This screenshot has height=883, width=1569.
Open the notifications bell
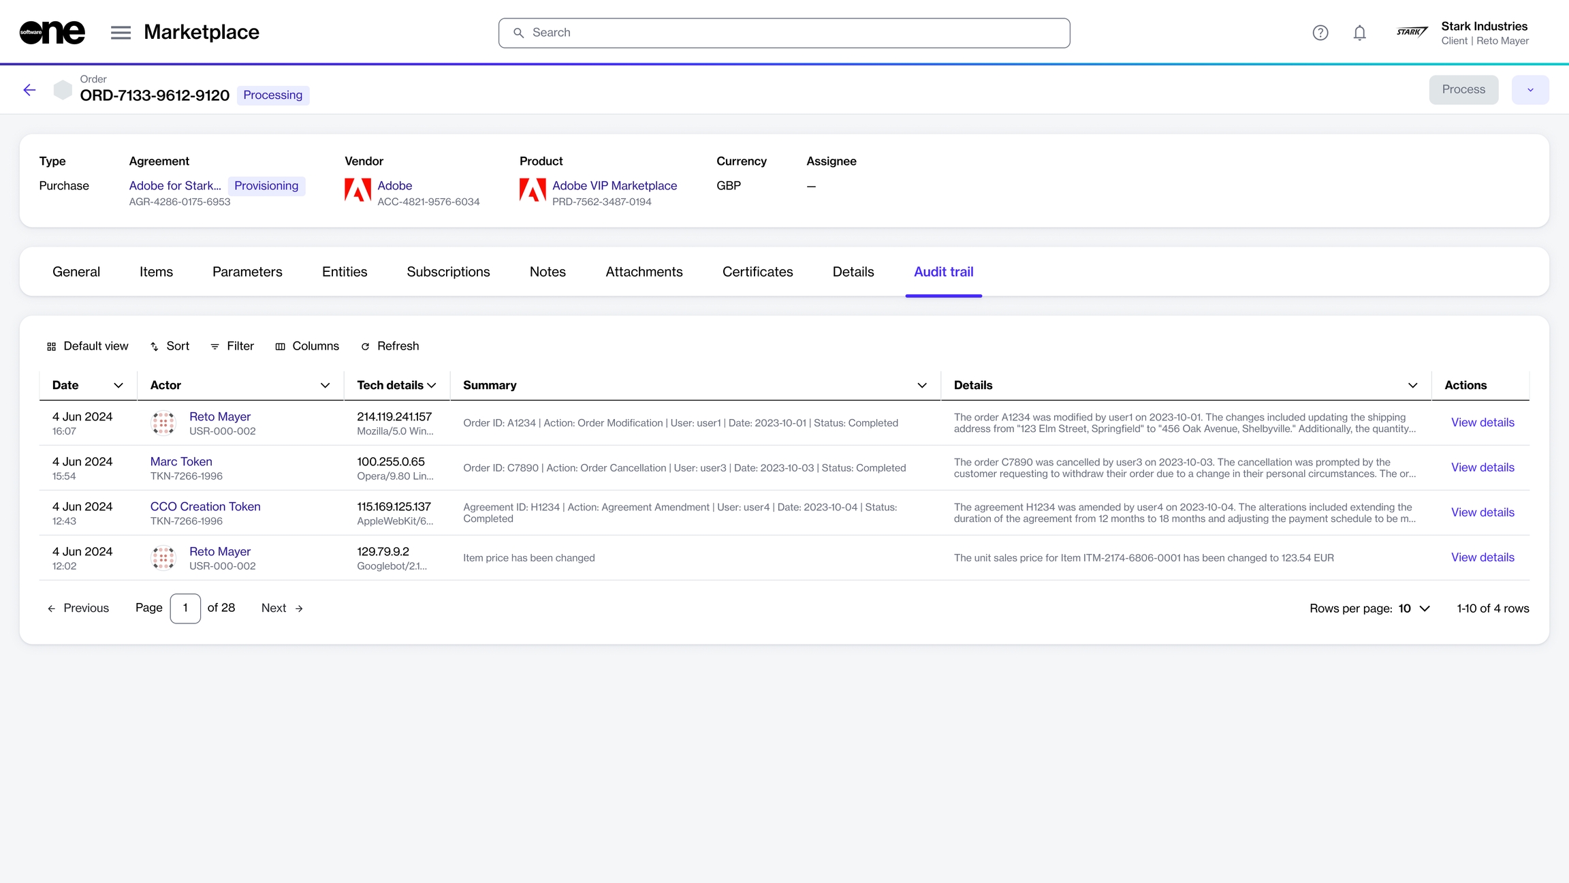pos(1359,33)
